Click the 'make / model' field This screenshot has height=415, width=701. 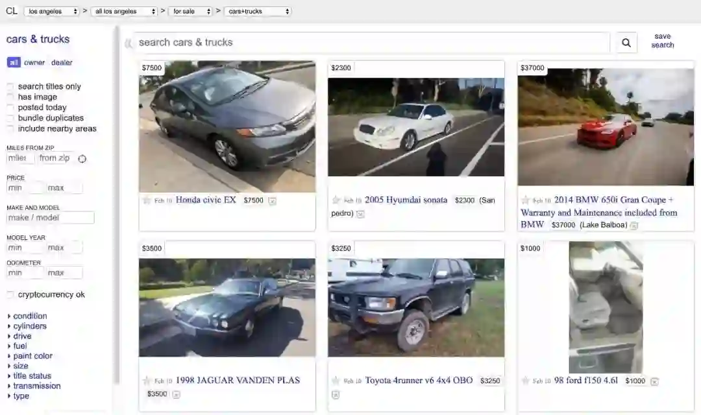(x=51, y=218)
